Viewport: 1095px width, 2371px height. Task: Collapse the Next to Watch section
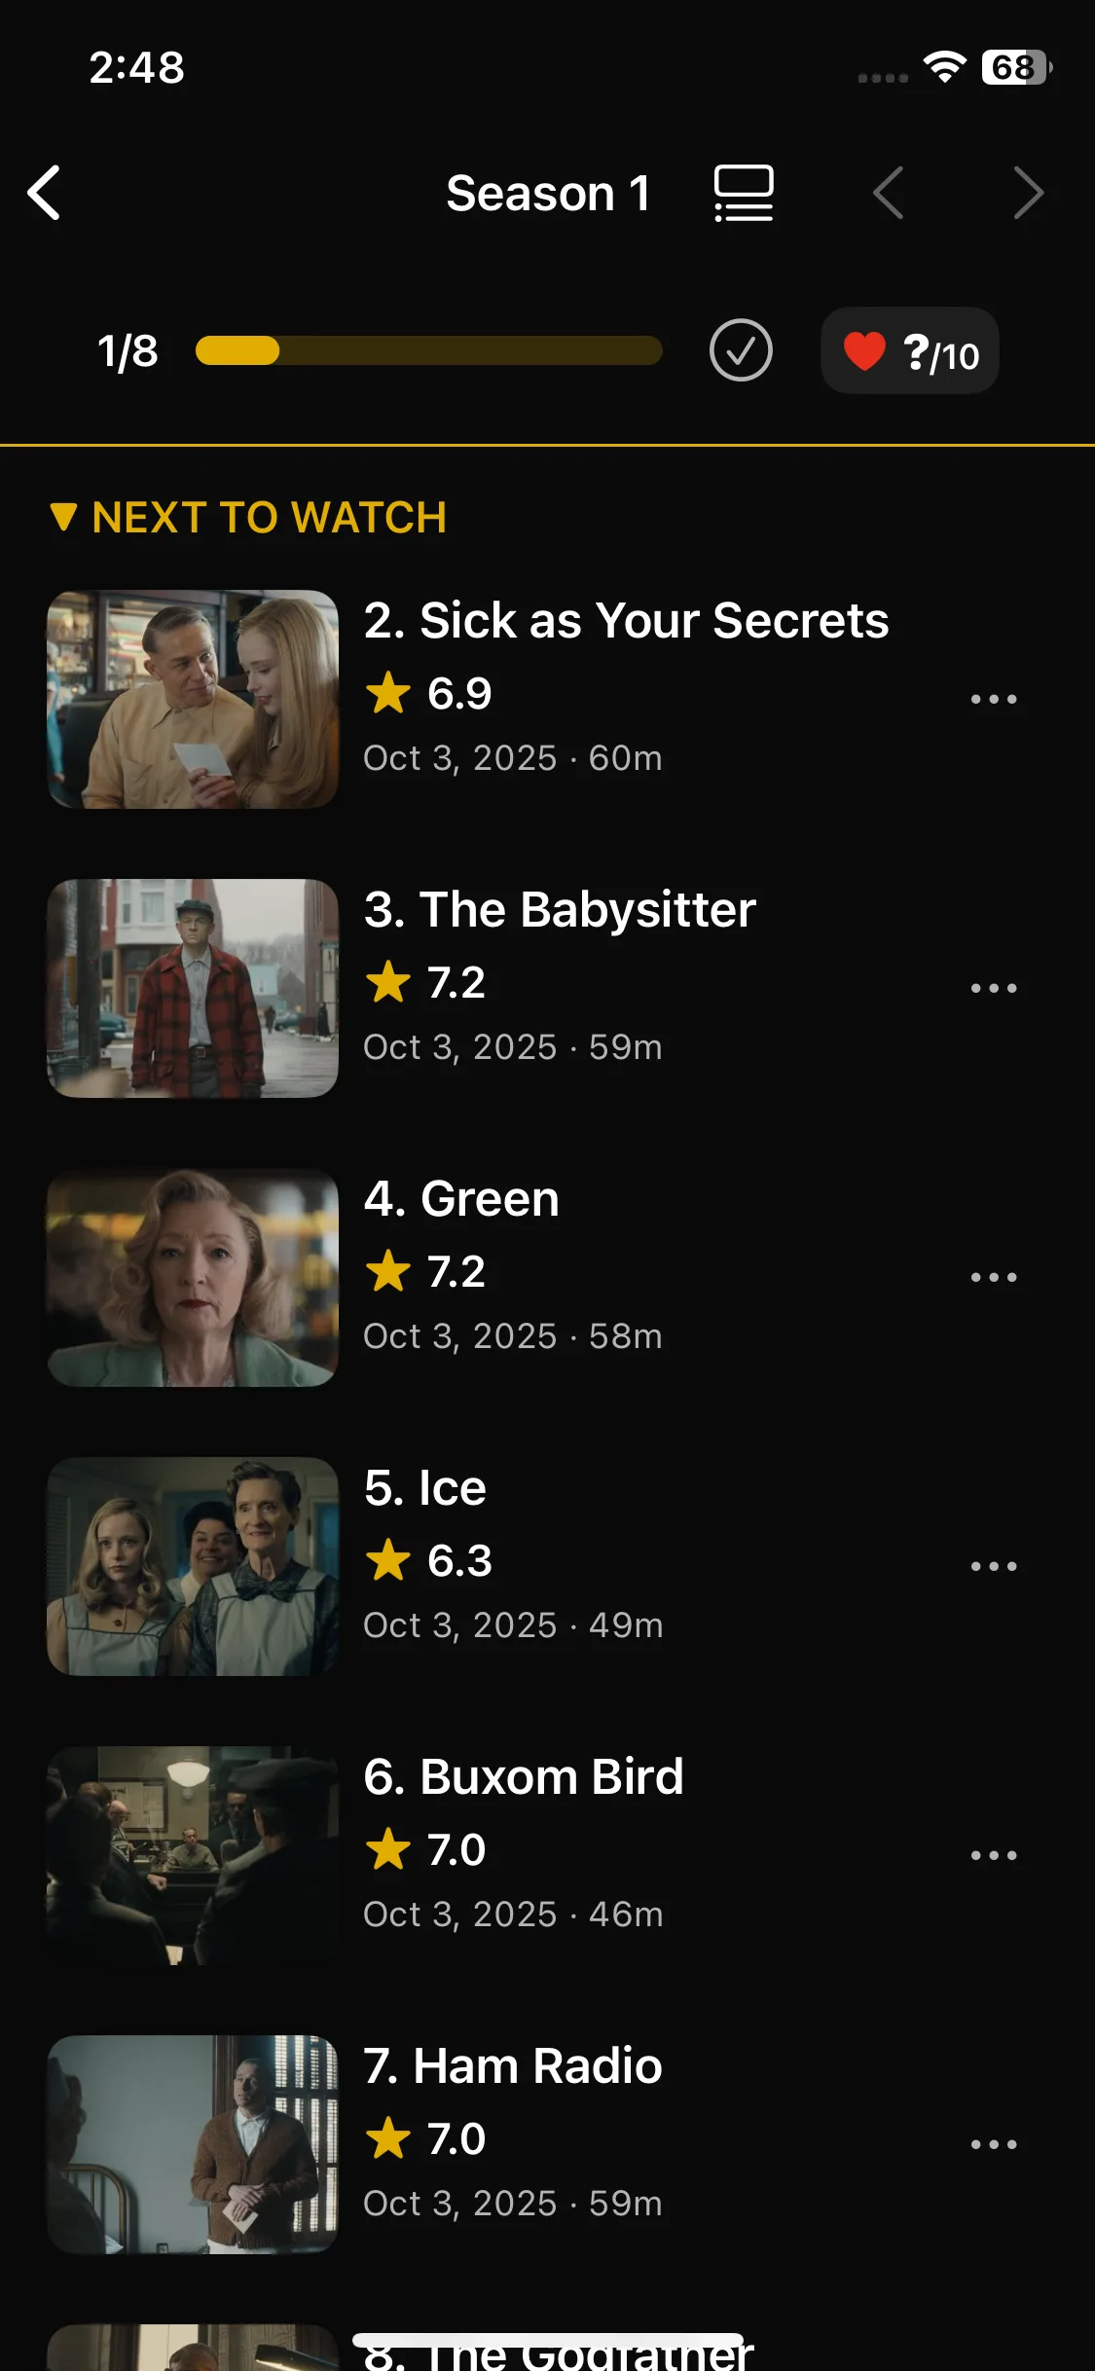(x=249, y=518)
